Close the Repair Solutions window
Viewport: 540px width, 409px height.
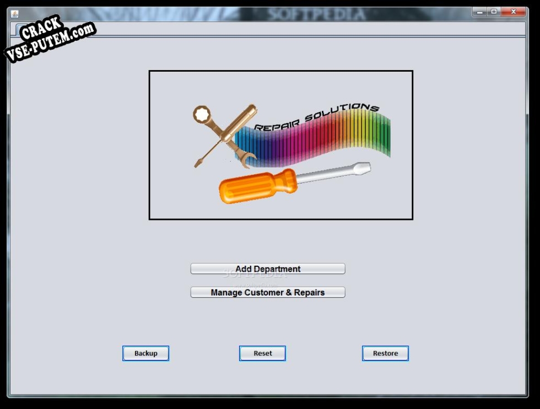(x=514, y=12)
